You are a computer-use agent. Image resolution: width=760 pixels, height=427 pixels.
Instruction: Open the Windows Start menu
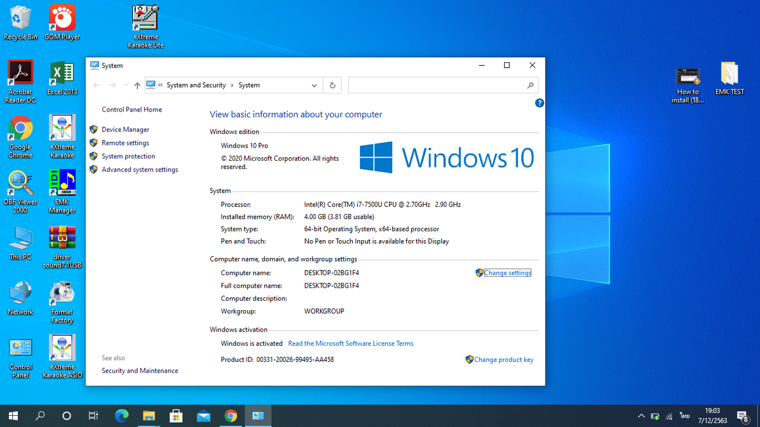point(13,416)
